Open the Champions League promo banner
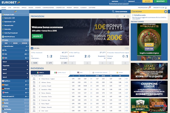Viewport: 170px width, 113px height. 149,89
